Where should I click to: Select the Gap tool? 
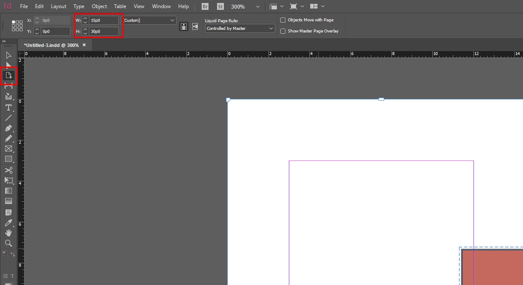9,86
